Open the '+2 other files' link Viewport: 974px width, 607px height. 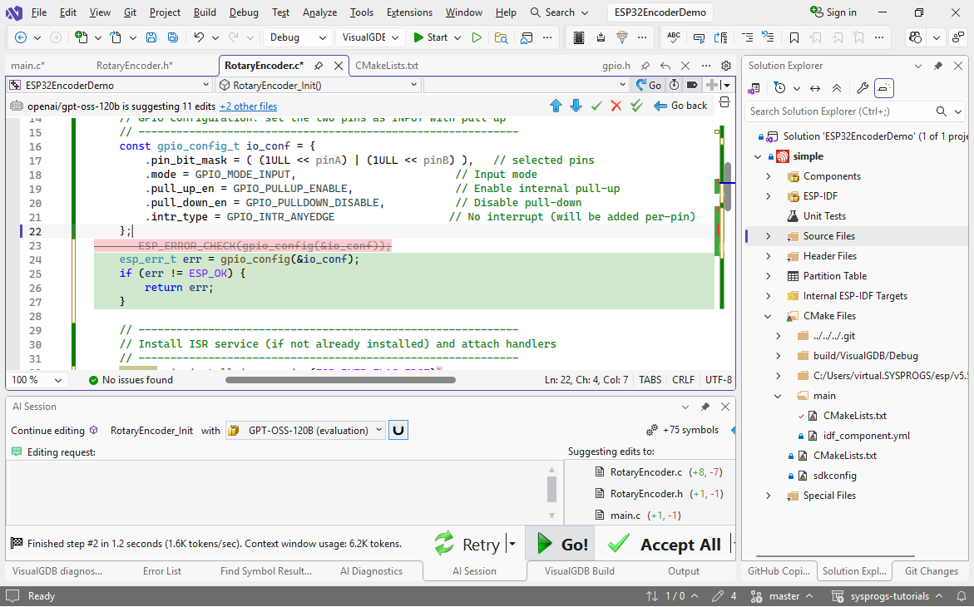tap(248, 106)
